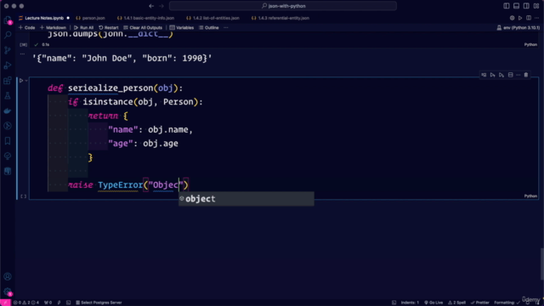Viewport: 544px width, 306px height.
Task: Open the Variables panel
Action: [x=182, y=28]
